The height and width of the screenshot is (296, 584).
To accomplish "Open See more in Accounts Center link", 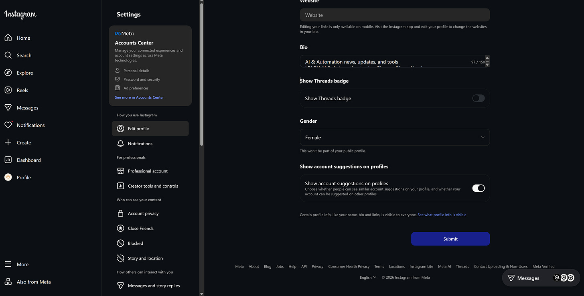I will pyautogui.click(x=139, y=97).
